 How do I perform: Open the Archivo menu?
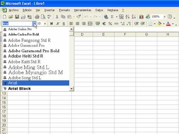pos(14,10)
